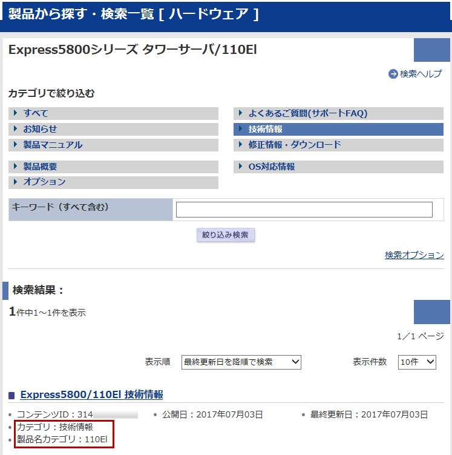Select the 製品マニュアル category filter
452x455 pixels.
tap(113, 145)
